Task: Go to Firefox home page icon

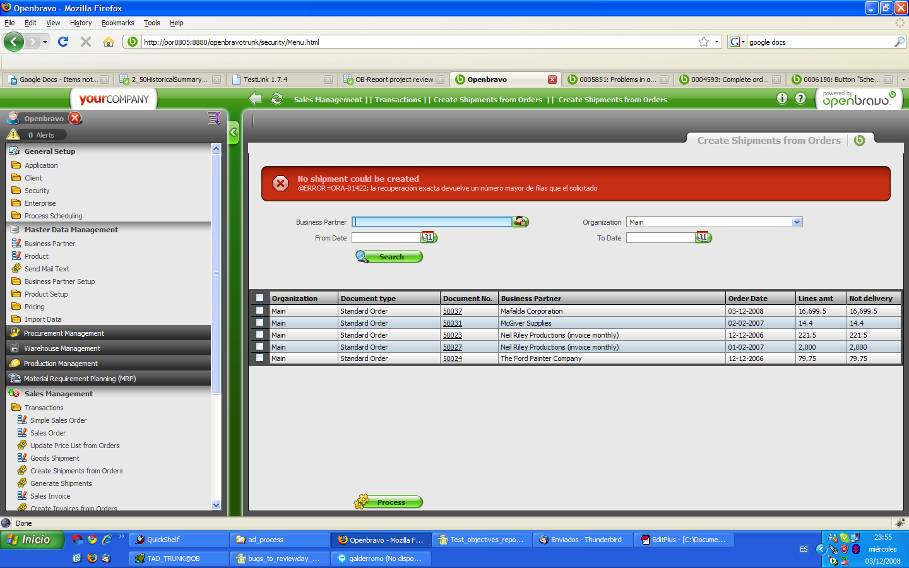Action: (x=109, y=42)
